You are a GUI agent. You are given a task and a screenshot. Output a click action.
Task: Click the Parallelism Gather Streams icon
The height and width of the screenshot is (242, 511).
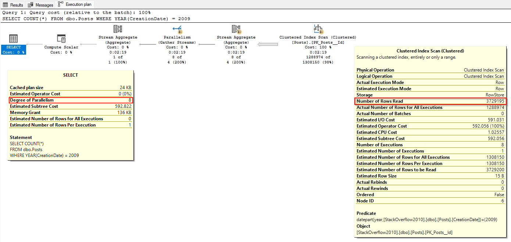point(177,29)
